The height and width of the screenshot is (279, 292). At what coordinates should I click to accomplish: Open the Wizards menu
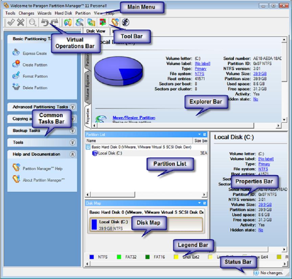44,13
